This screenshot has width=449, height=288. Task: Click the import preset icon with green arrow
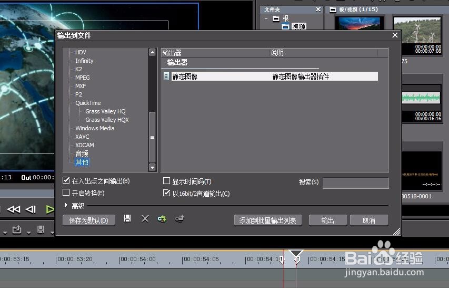point(162,219)
